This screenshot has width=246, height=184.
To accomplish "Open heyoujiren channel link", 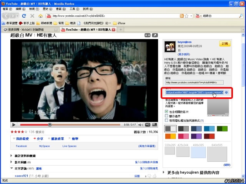I will 184,42.
